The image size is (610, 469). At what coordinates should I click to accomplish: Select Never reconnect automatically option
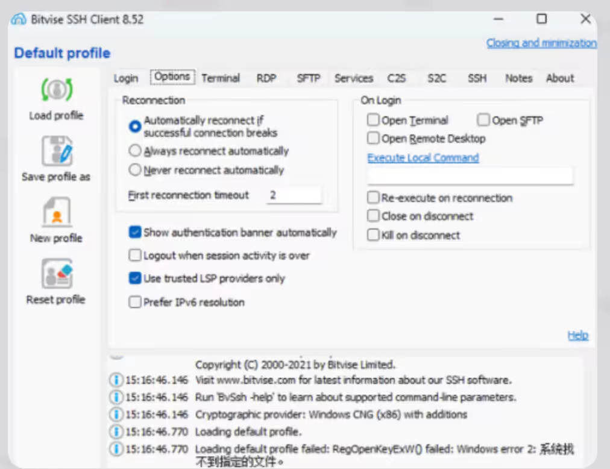click(135, 170)
